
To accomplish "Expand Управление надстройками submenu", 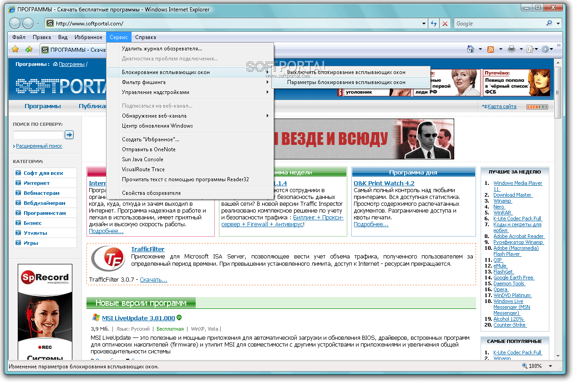I will click(190, 92).
